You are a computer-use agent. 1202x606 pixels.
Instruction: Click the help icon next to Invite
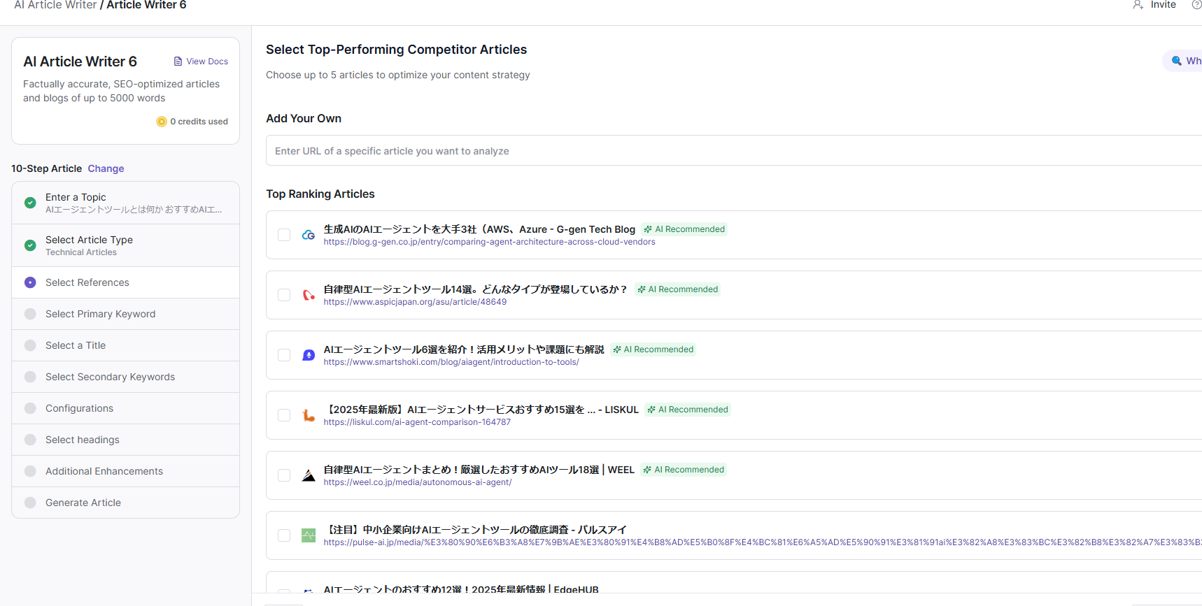coord(1196,5)
